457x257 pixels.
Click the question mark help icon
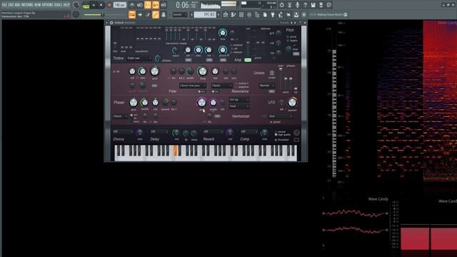305,5
